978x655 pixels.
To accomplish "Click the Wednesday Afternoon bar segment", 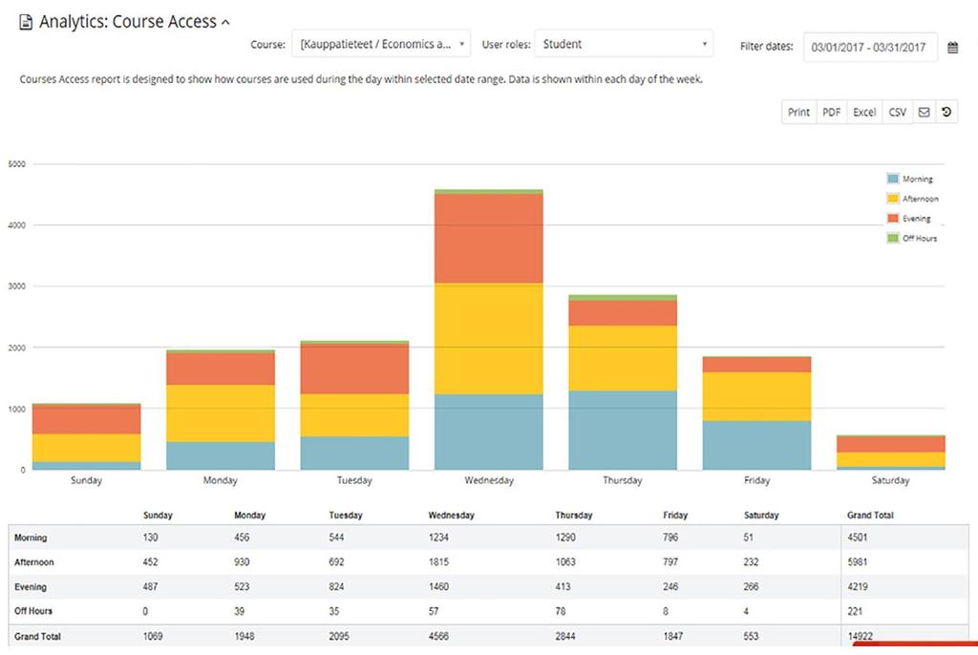I will pos(488,339).
